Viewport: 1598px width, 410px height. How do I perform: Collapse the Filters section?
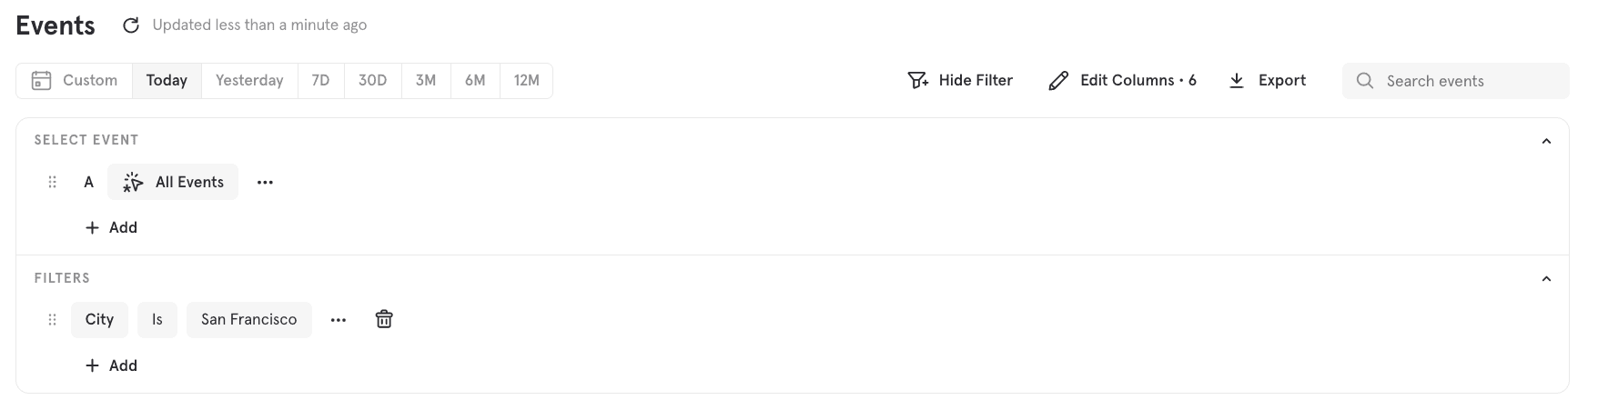coord(1545,279)
